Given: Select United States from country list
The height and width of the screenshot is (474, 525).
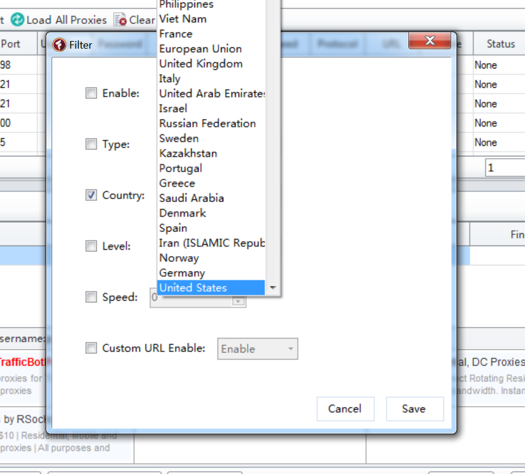Looking at the screenshot, I should [193, 288].
